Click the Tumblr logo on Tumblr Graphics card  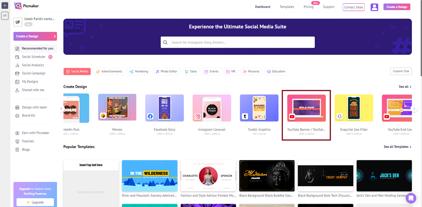(x=245, y=116)
